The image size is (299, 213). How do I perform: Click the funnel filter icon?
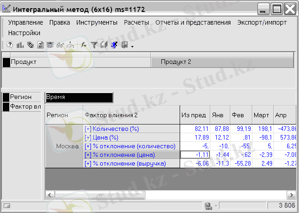[94, 45]
